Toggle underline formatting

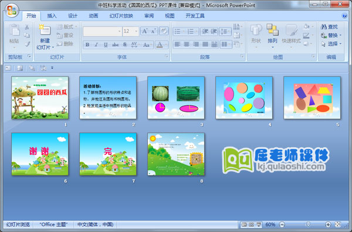click(x=106, y=45)
